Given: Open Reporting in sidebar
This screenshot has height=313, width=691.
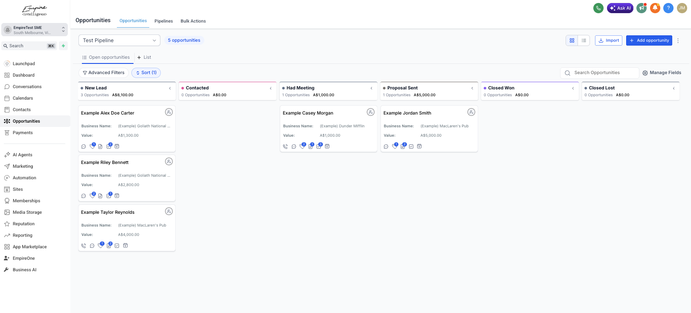Looking at the screenshot, I should click(x=23, y=235).
